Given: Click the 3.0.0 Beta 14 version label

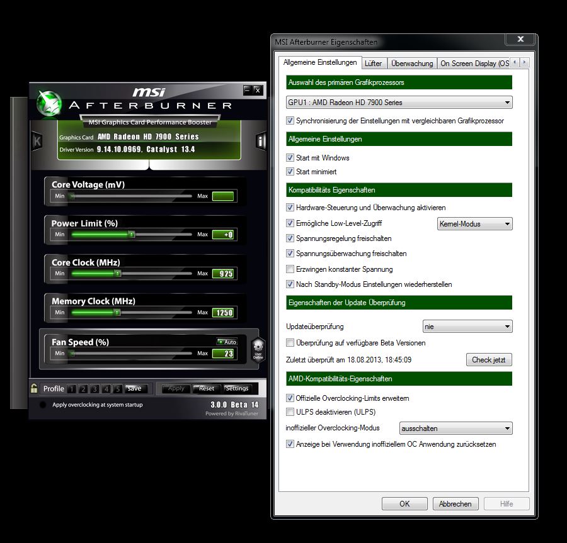Looking at the screenshot, I should click(234, 405).
